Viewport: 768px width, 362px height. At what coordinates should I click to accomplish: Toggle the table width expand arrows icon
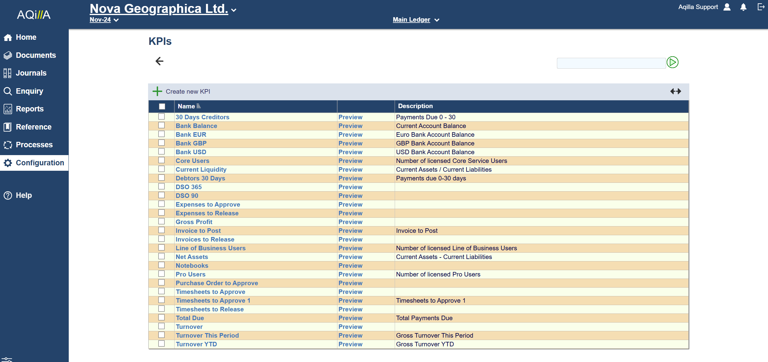click(675, 91)
